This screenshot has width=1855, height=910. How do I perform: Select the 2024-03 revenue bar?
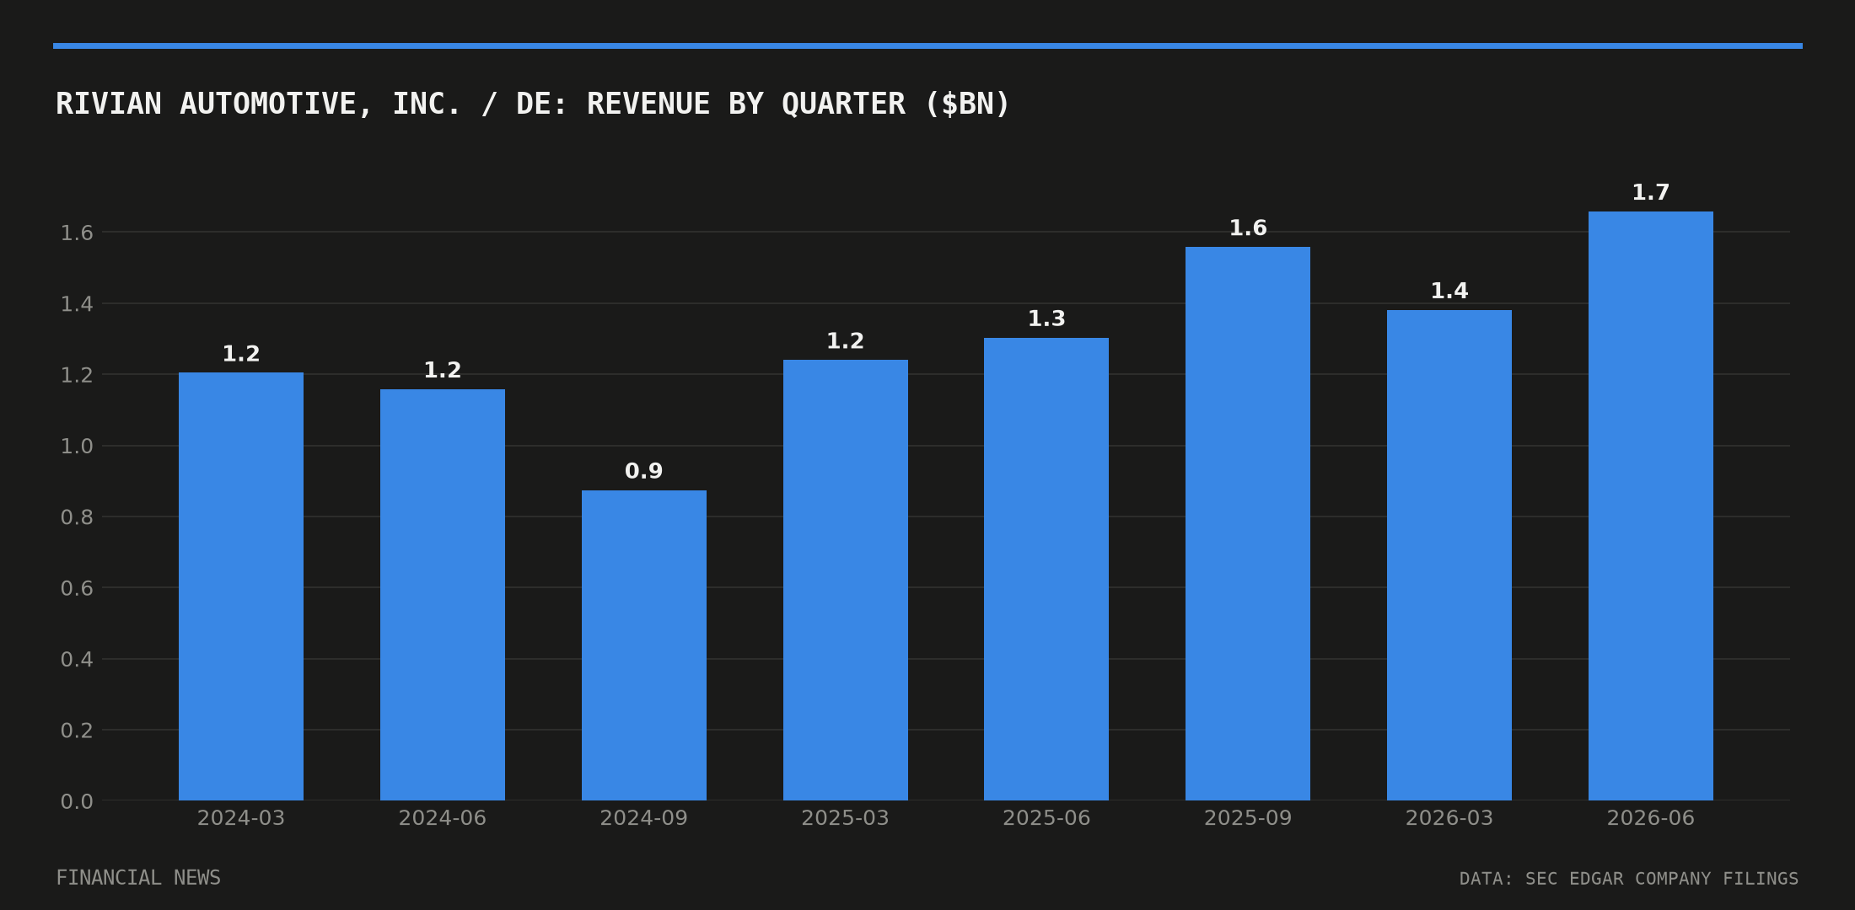[241, 586]
